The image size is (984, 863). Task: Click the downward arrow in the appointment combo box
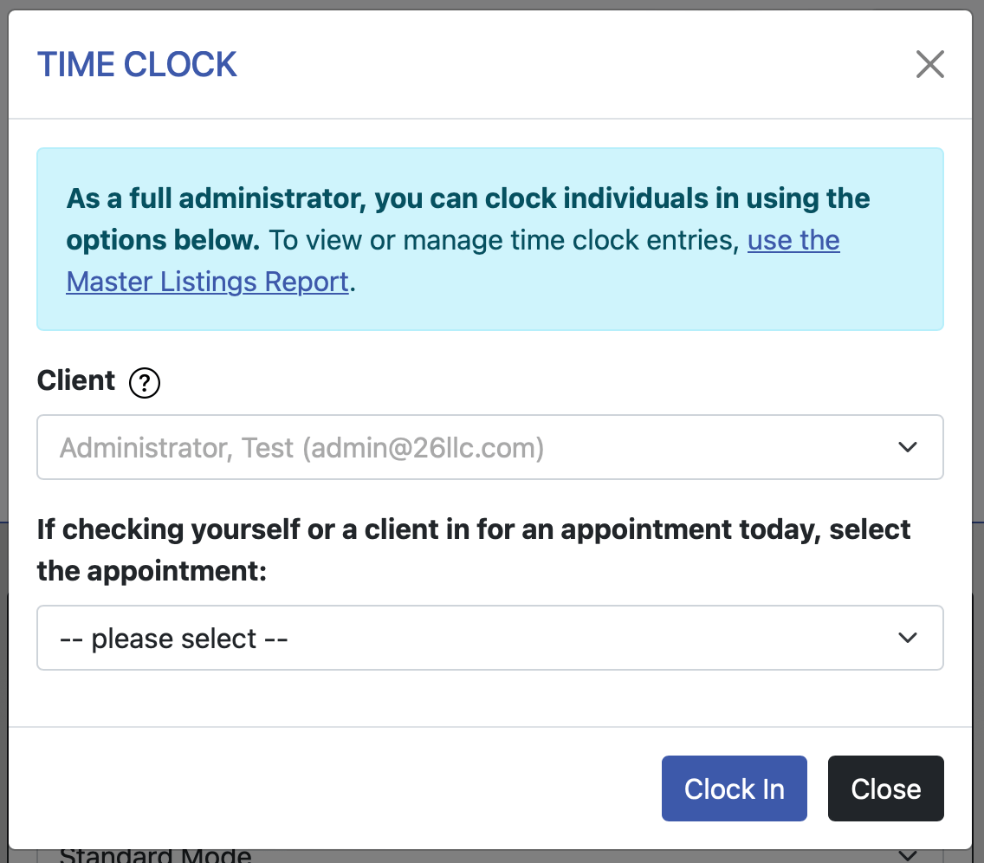click(x=908, y=638)
